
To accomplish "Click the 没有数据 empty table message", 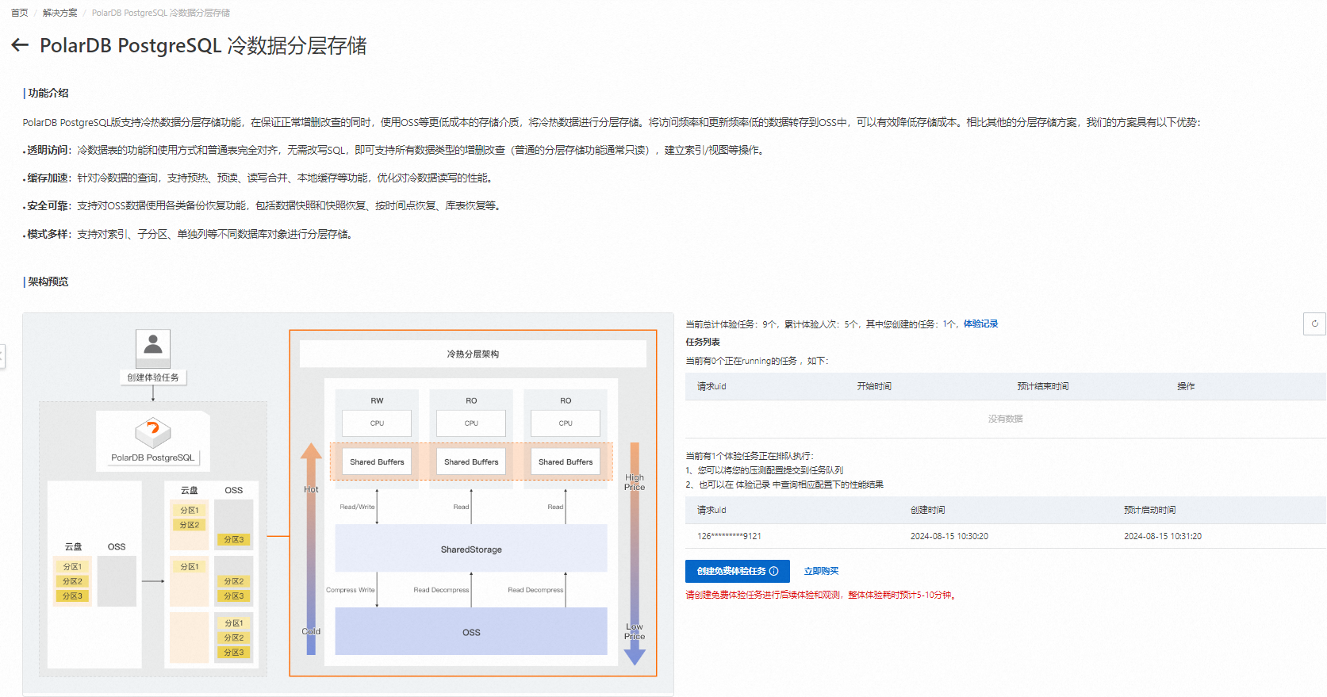I will click(x=1005, y=419).
